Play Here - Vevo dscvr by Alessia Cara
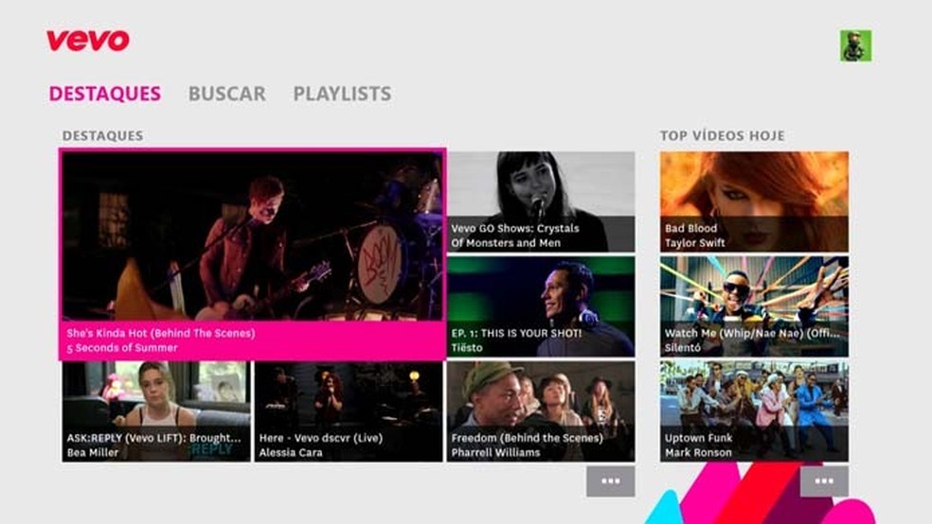This screenshot has width=932, height=524. click(x=349, y=411)
